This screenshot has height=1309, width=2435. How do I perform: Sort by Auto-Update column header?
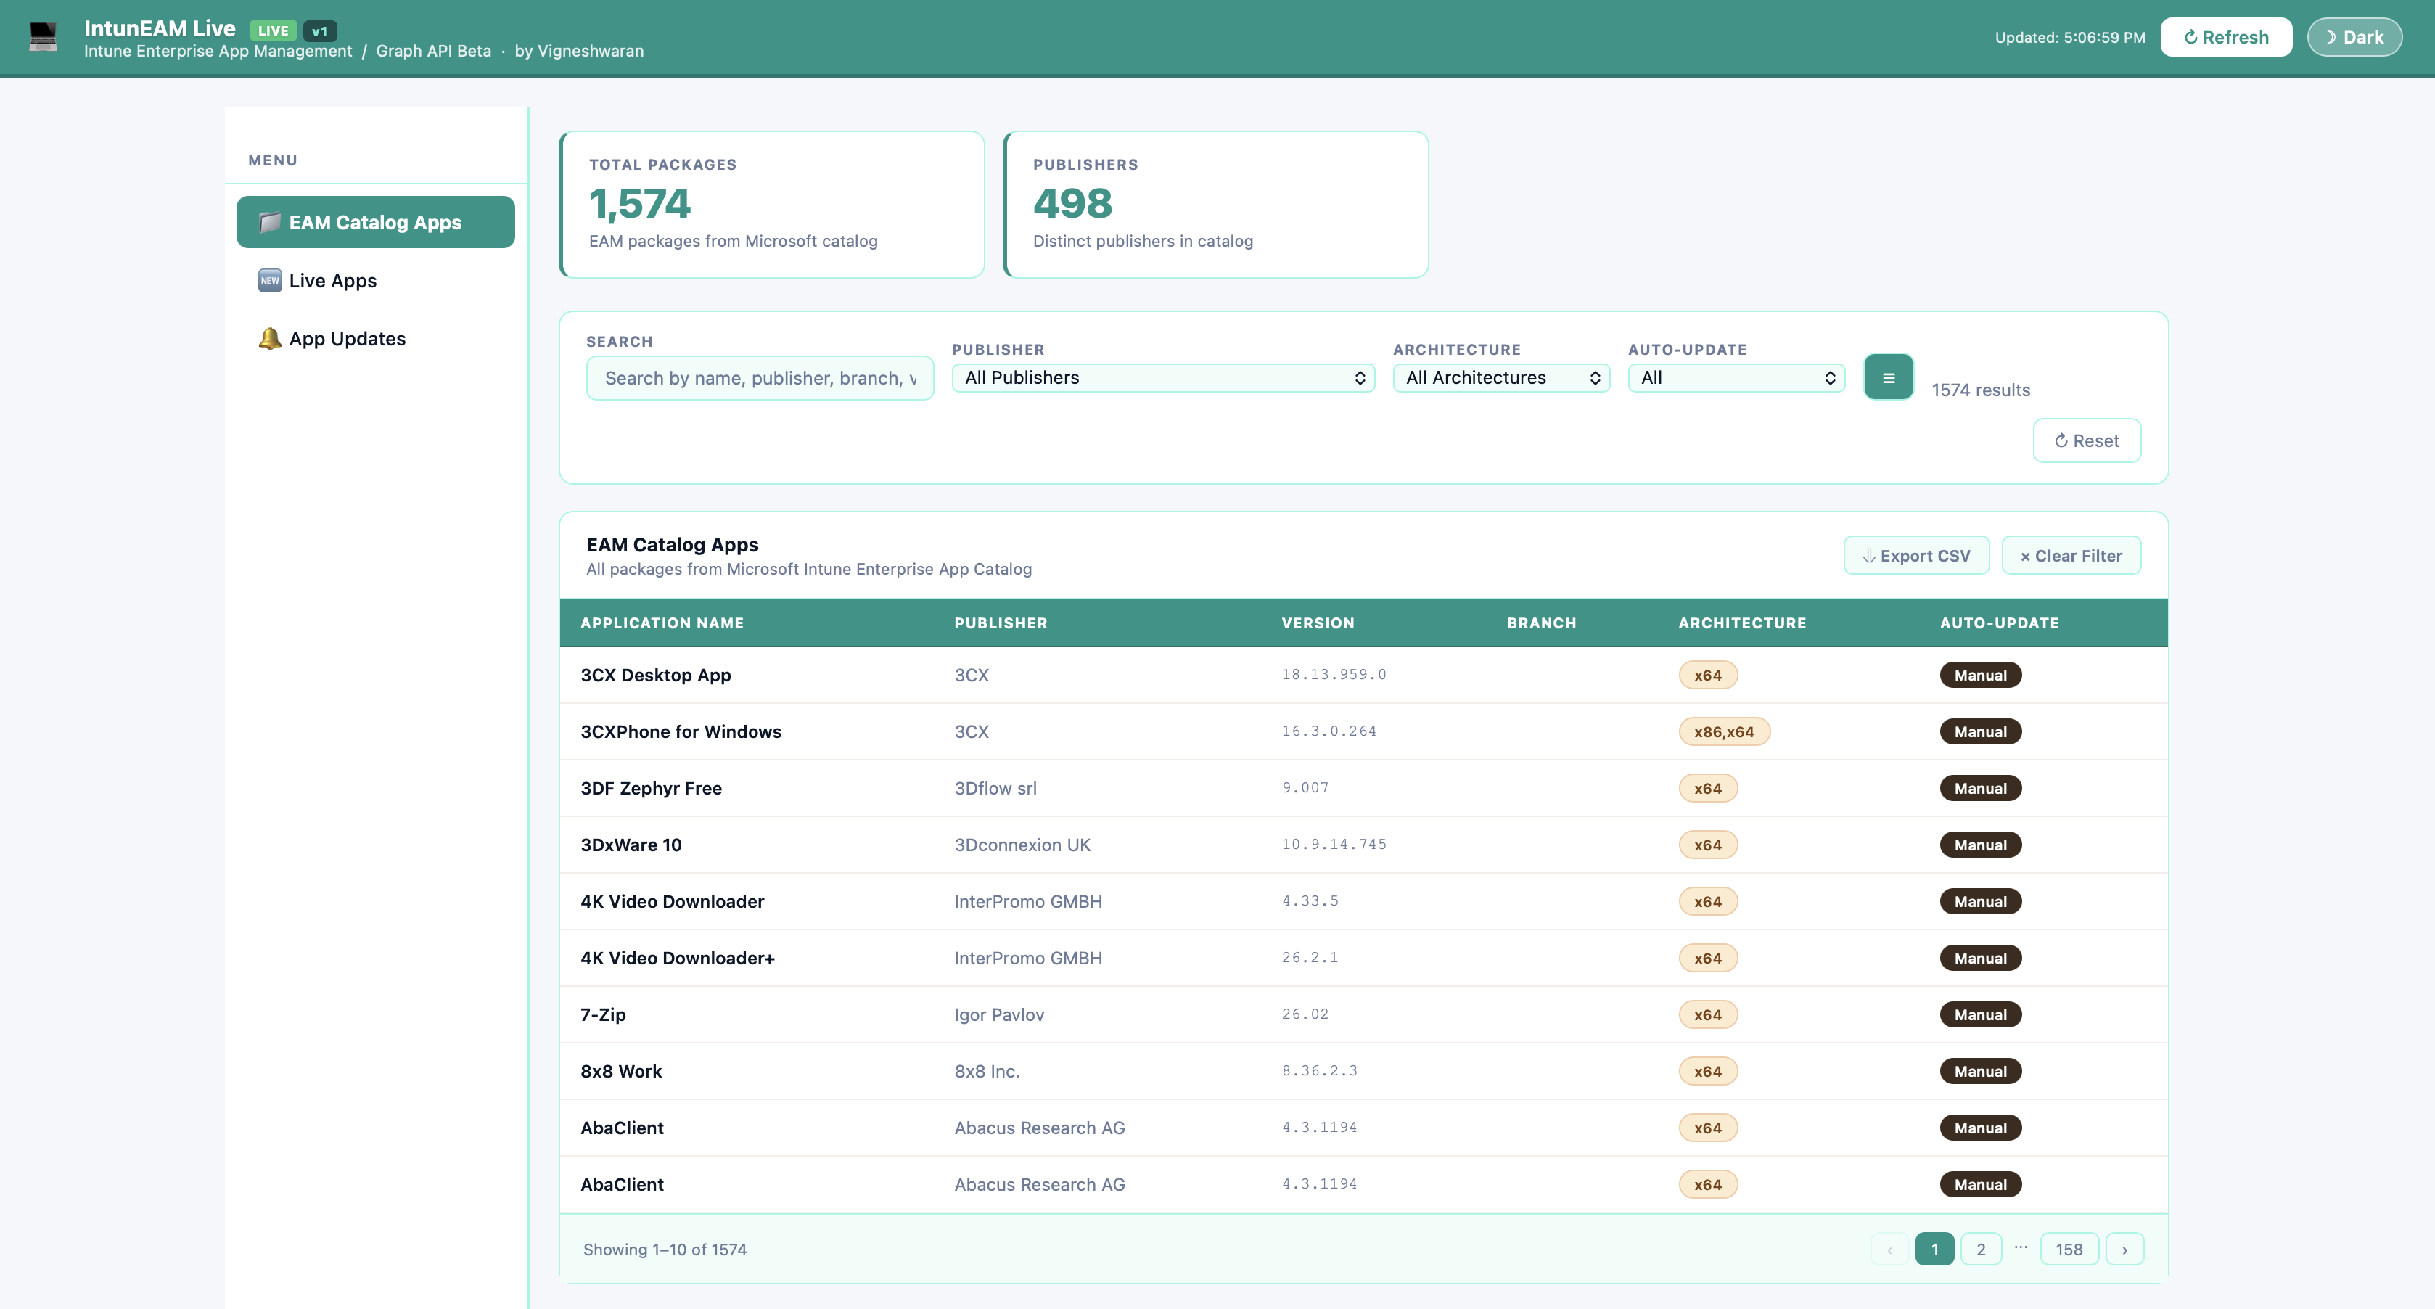(x=1999, y=623)
